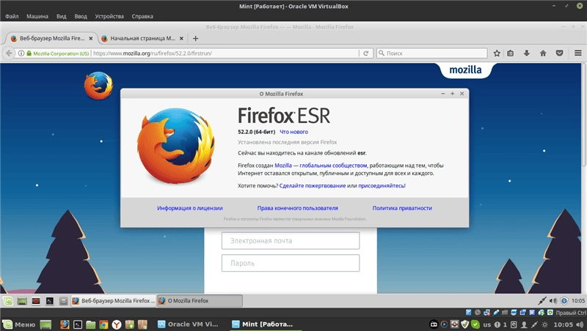Click the Firefox back arrow button

[9, 53]
